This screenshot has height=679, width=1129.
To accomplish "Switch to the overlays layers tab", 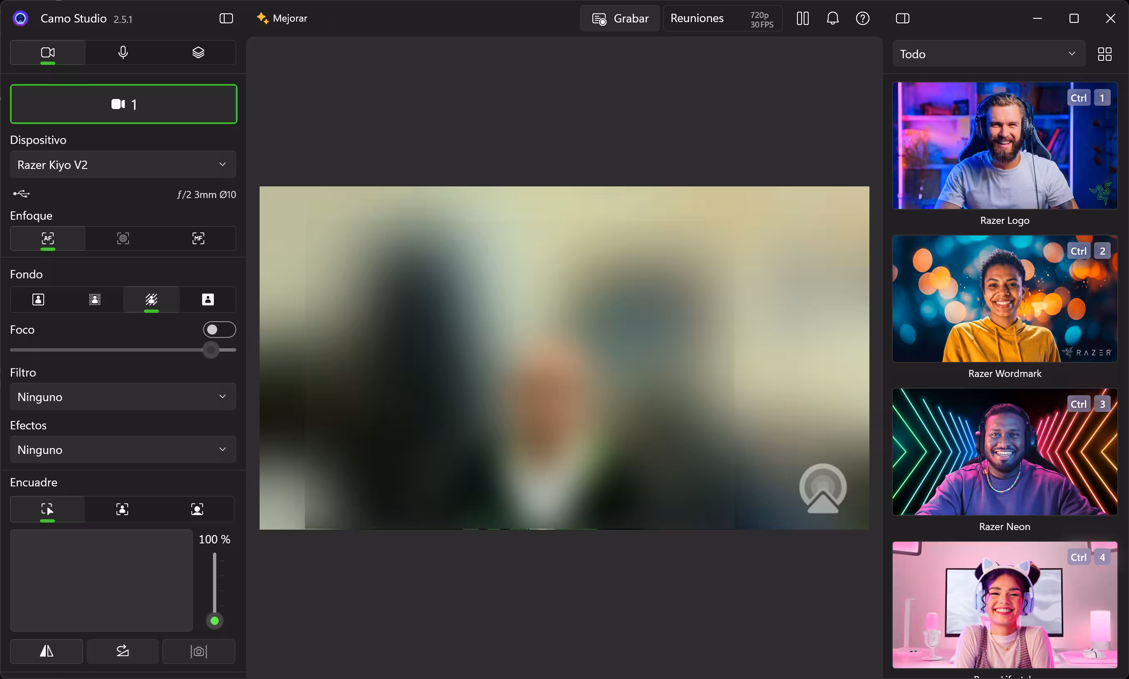I will tap(198, 52).
